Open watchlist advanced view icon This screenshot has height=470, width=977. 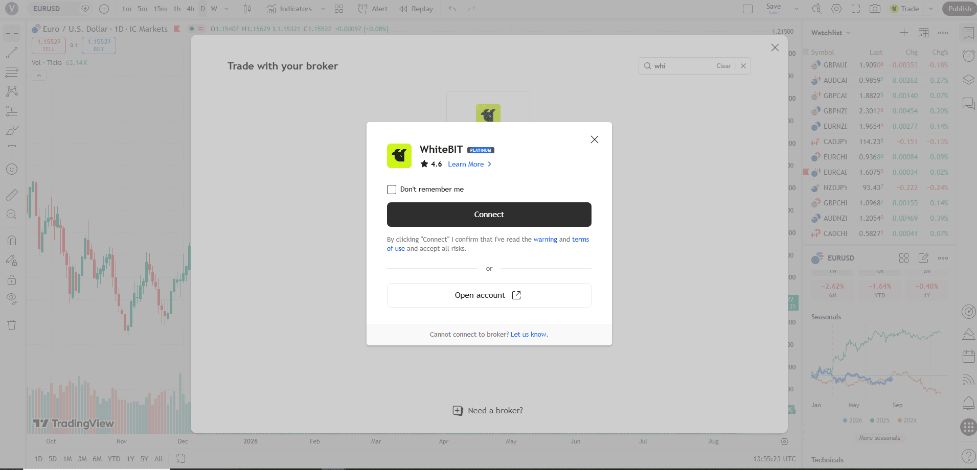point(923,33)
